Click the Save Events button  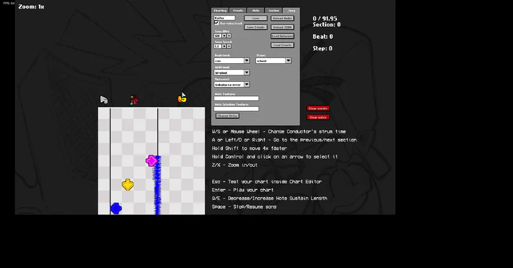pos(255,27)
